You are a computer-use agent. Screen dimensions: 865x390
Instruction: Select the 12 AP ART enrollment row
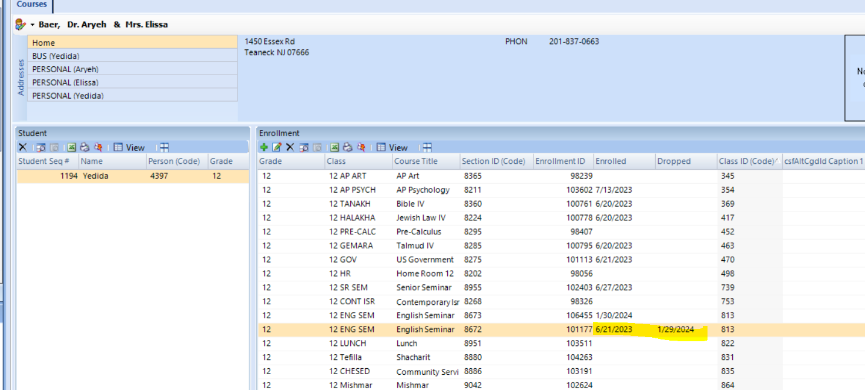pyautogui.click(x=561, y=176)
